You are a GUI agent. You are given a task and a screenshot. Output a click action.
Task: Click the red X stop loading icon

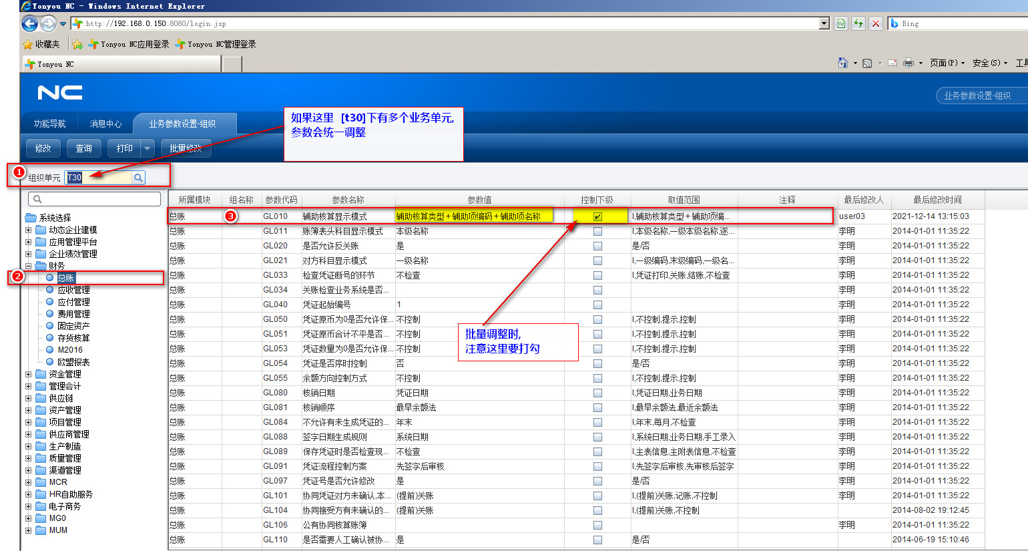pyautogui.click(x=876, y=23)
